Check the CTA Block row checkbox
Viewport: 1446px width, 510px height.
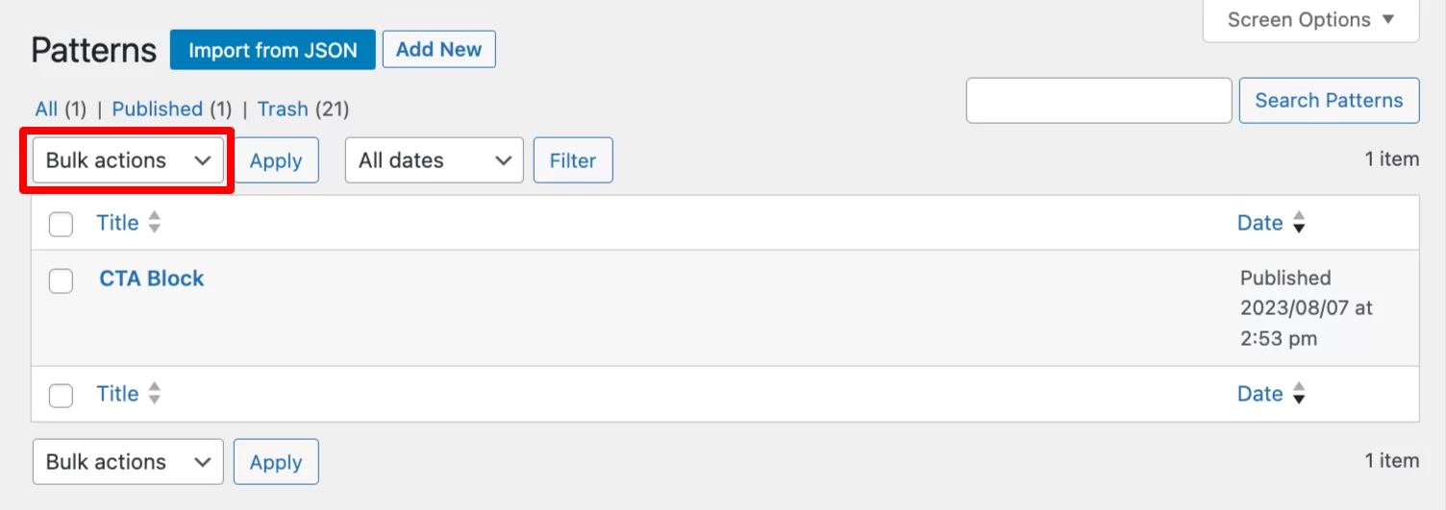[x=61, y=280]
